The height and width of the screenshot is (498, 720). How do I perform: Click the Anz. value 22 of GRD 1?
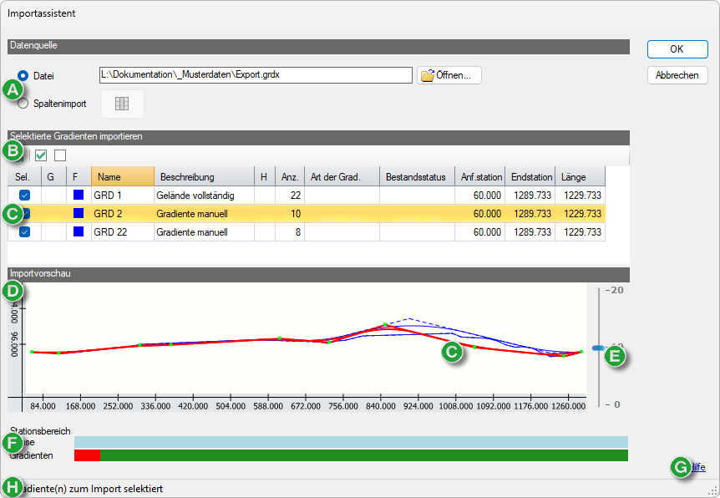pos(290,196)
